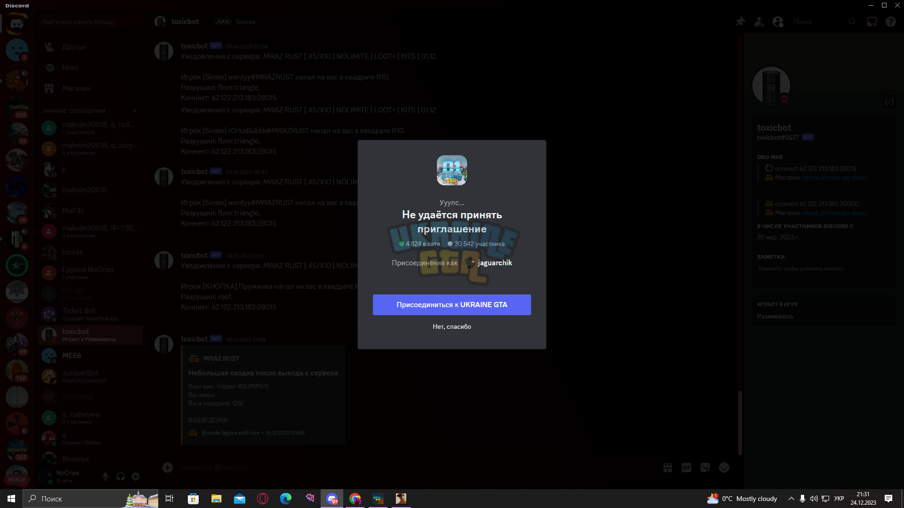The image size is (904, 508).
Task: Click the NoCrips user panel avatar
Action: point(46,476)
